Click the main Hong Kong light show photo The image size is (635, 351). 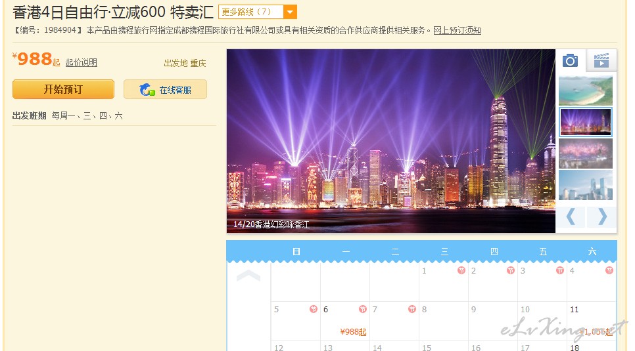[x=391, y=140]
